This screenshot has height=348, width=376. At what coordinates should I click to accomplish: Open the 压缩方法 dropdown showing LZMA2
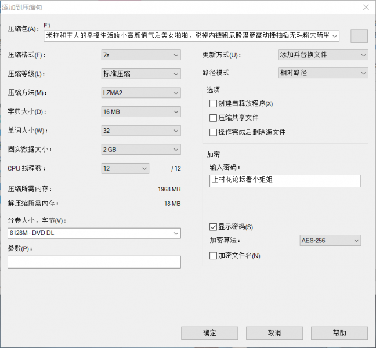coord(141,93)
